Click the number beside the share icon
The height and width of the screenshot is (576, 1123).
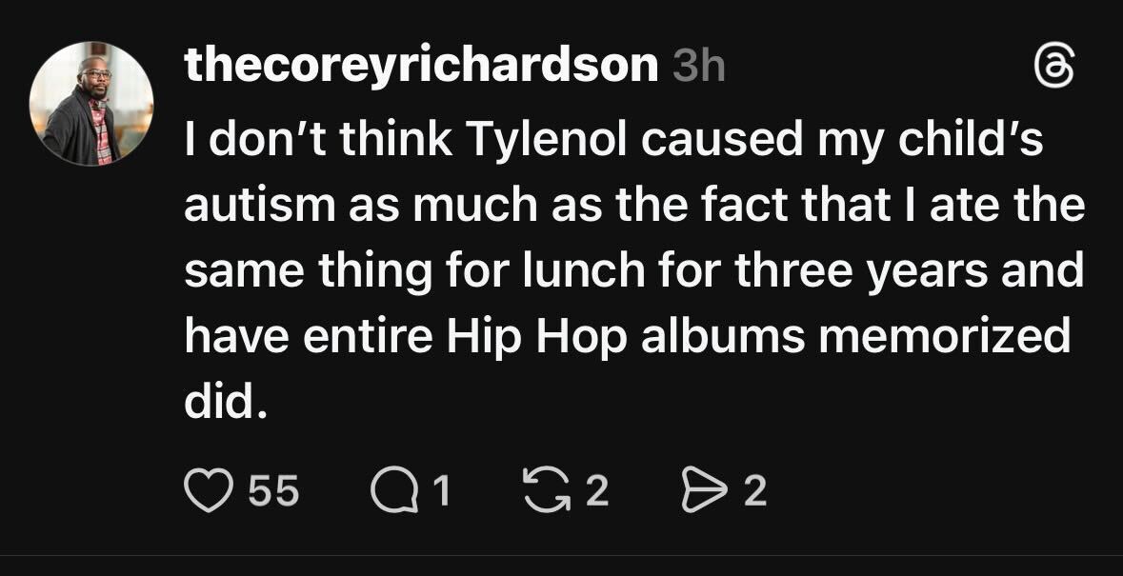click(753, 491)
